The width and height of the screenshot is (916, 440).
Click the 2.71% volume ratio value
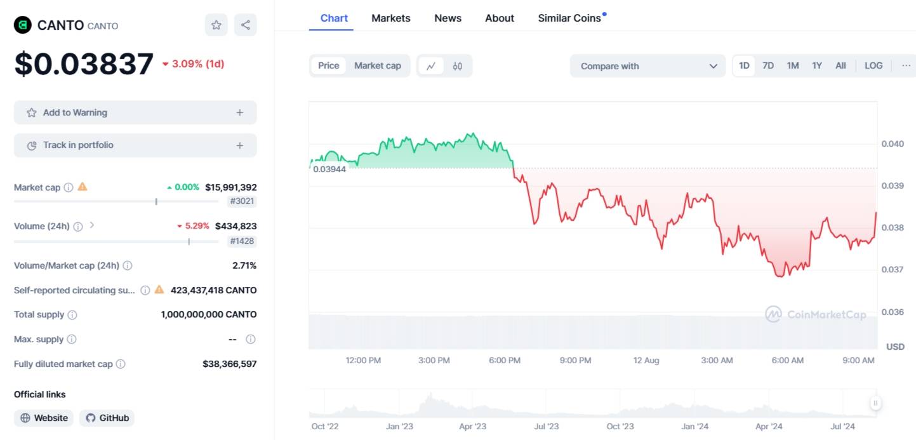[244, 265]
